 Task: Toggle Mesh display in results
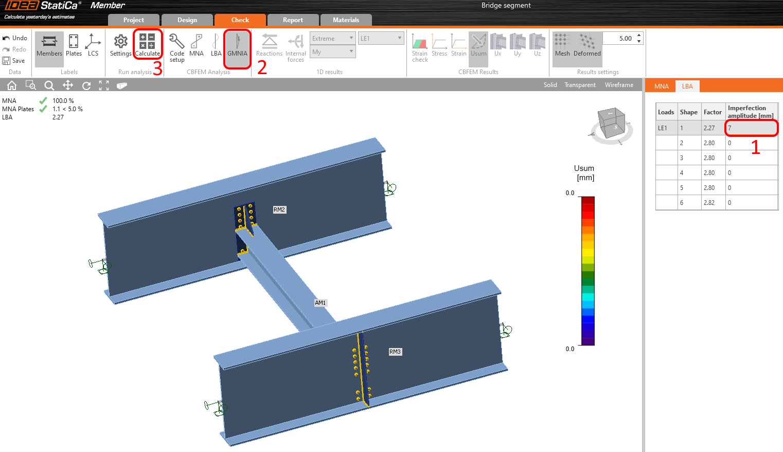click(x=562, y=45)
